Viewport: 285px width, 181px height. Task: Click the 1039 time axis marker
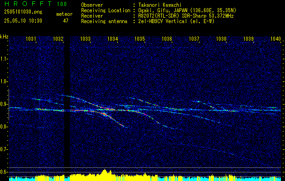(x=248, y=38)
